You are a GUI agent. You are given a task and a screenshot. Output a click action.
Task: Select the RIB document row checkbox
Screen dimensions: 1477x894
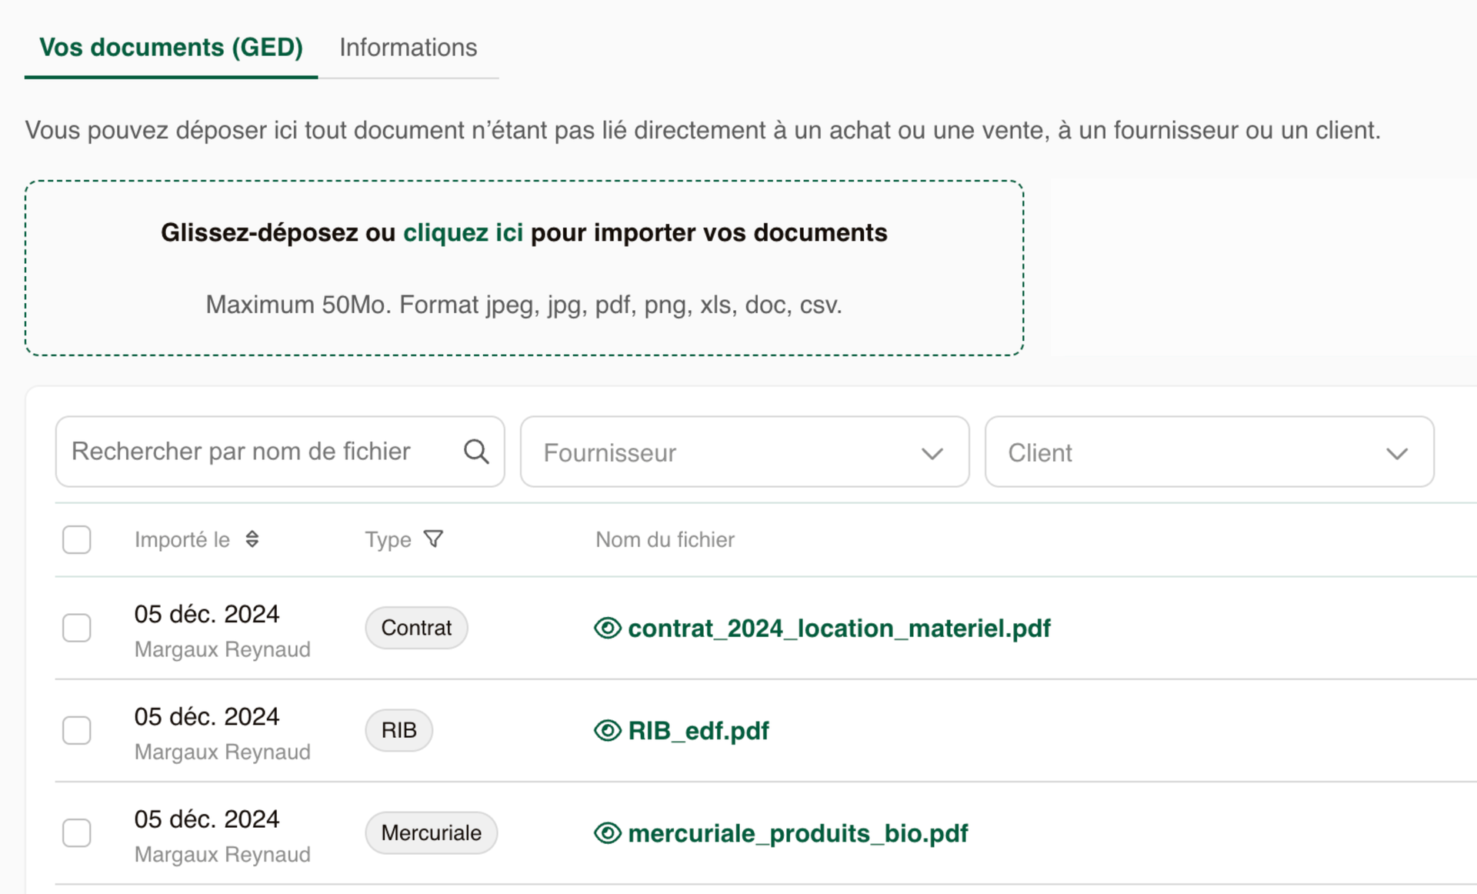click(x=77, y=730)
